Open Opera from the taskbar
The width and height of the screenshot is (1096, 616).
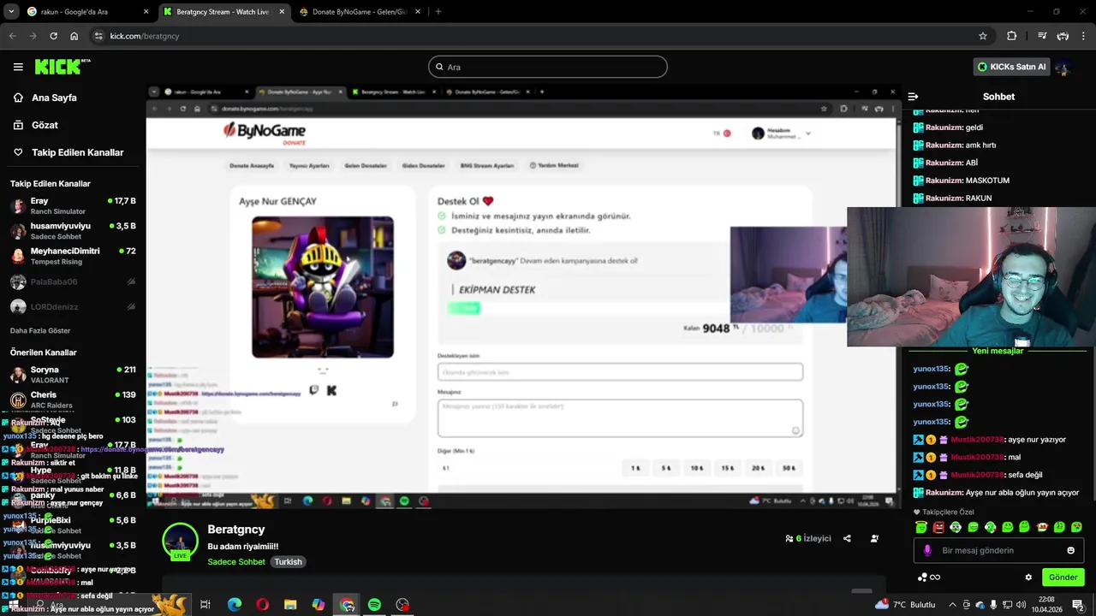coord(262,605)
